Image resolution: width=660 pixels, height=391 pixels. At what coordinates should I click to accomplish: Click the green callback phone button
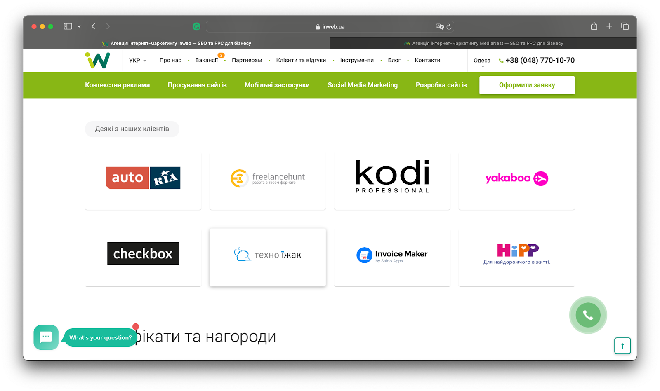point(588,315)
